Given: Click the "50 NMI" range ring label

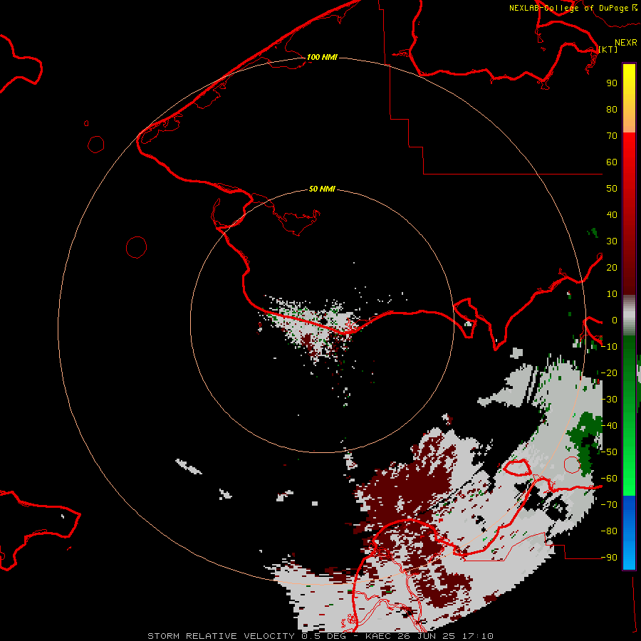Looking at the screenshot, I should [x=322, y=189].
